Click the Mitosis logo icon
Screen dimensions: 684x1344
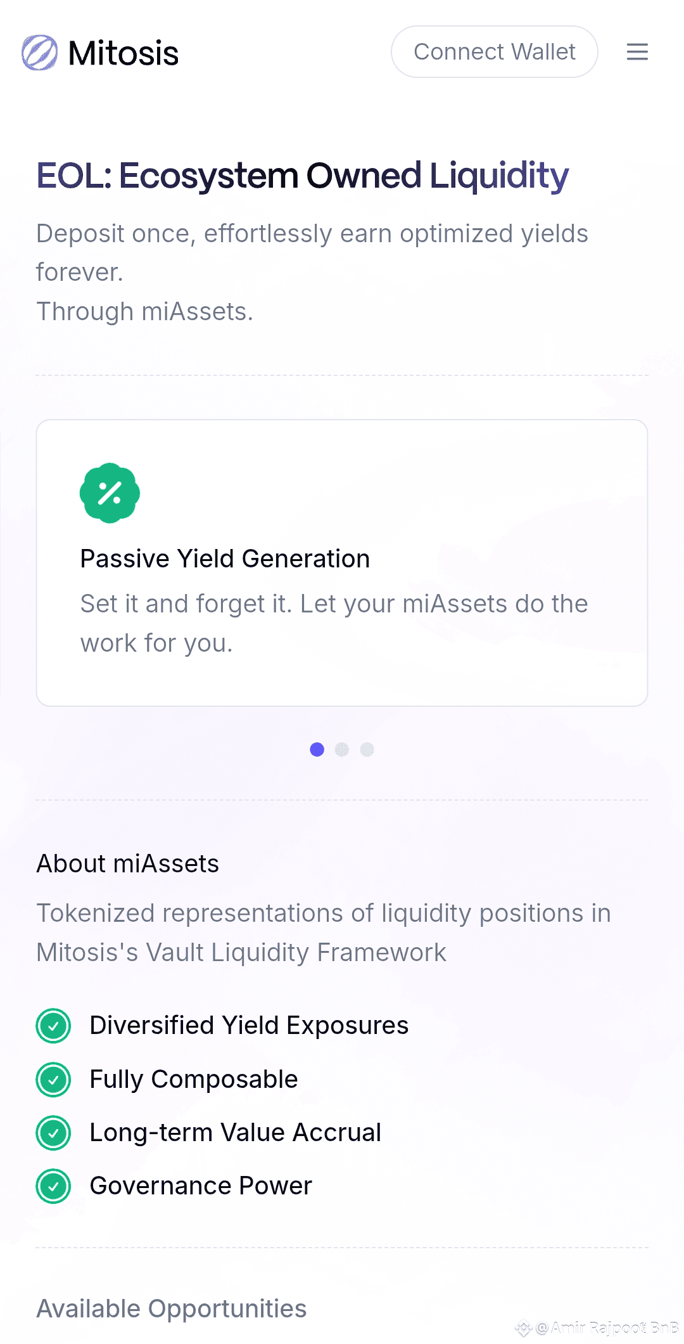tap(39, 53)
